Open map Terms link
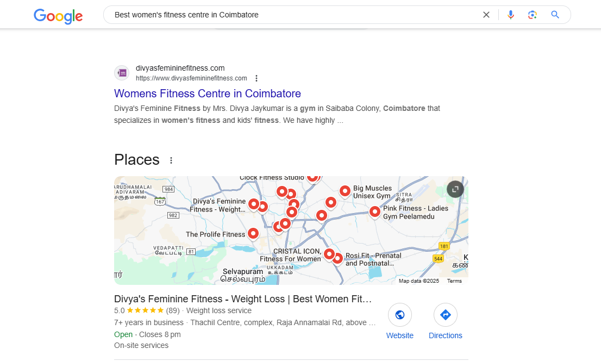Screen dimensions: 601x361 click(454, 281)
